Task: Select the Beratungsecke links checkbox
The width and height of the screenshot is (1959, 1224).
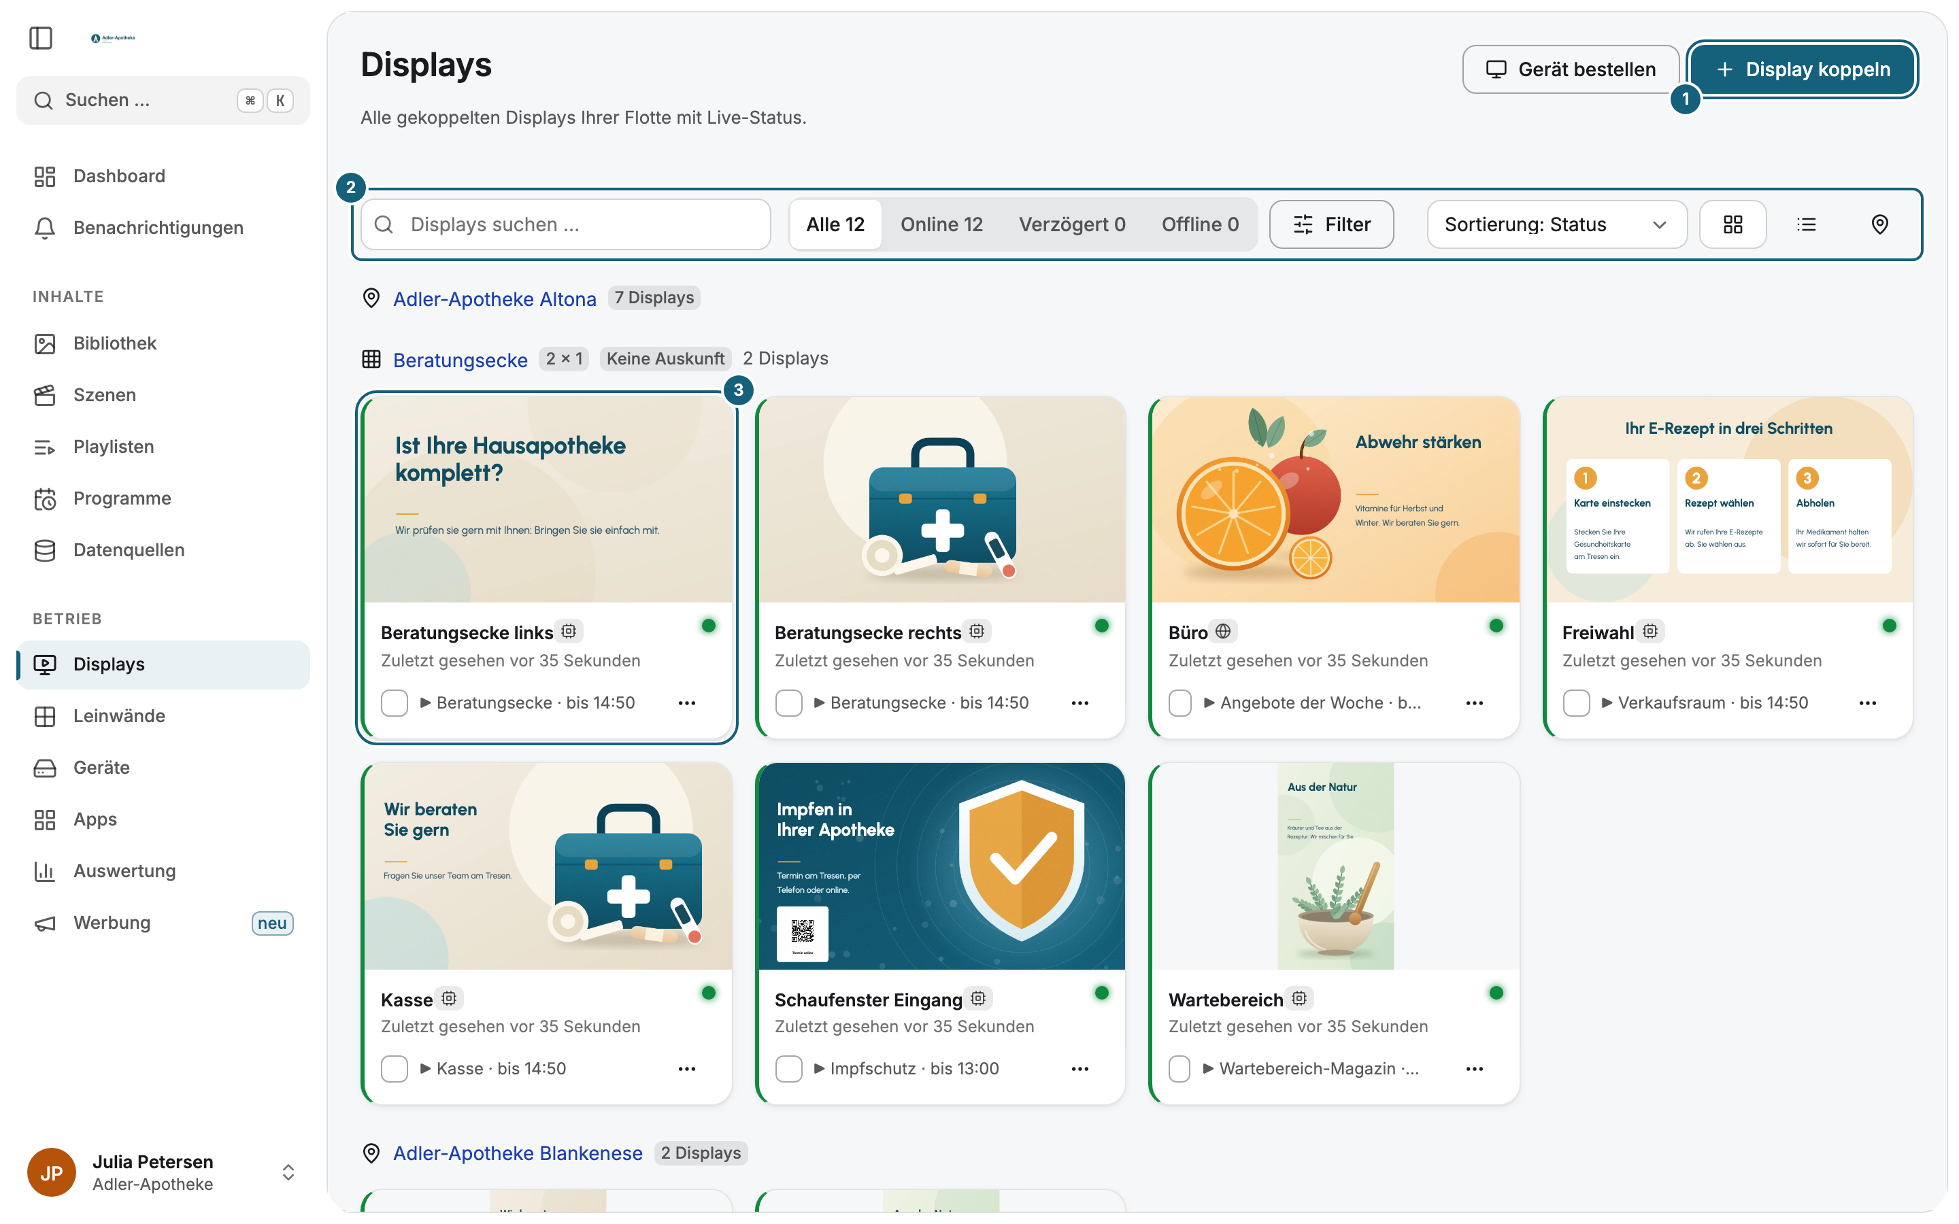Action: point(395,702)
